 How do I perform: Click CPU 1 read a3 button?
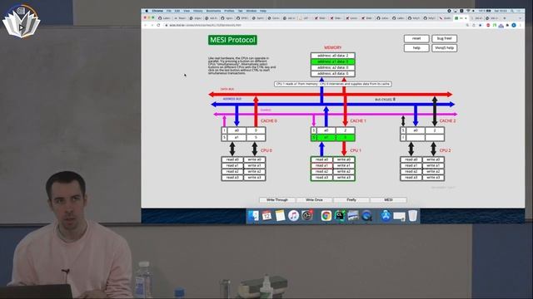click(321, 178)
